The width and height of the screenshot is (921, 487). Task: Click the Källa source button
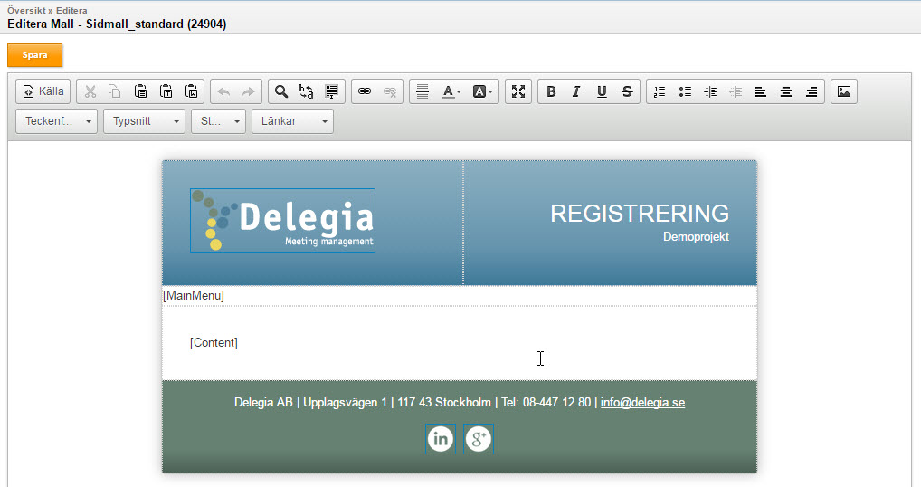pyautogui.click(x=43, y=91)
